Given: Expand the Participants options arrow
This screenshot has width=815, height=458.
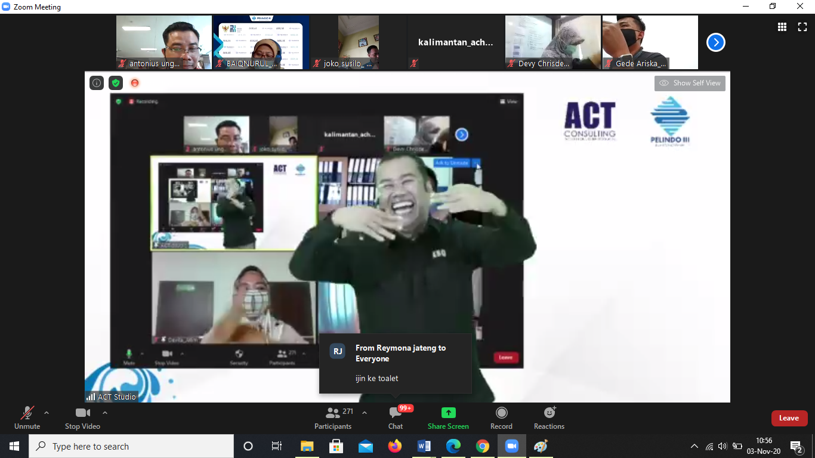Looking at the screenshot, I should [365, 413].
